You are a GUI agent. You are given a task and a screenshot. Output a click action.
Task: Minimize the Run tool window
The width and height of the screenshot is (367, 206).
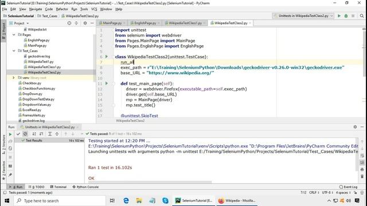pos(362,127)
